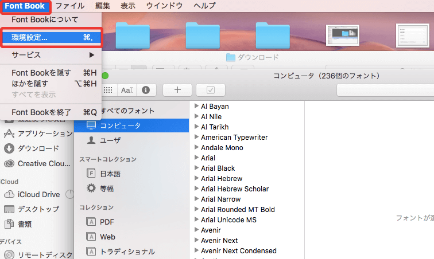This screenshot has height=259, width=434.
Task: Click the font search field
Action: (x=385, y=90)
